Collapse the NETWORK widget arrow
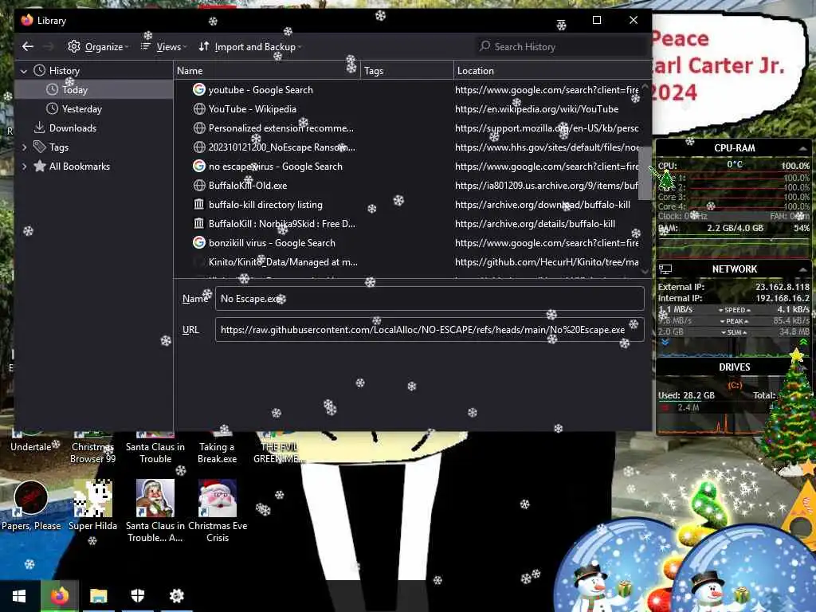 pos(803,269)
